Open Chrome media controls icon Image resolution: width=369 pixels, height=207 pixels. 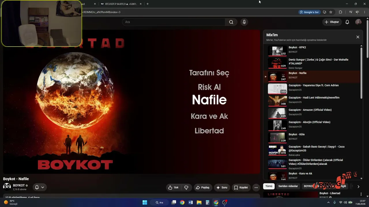(x=351, y=12)
